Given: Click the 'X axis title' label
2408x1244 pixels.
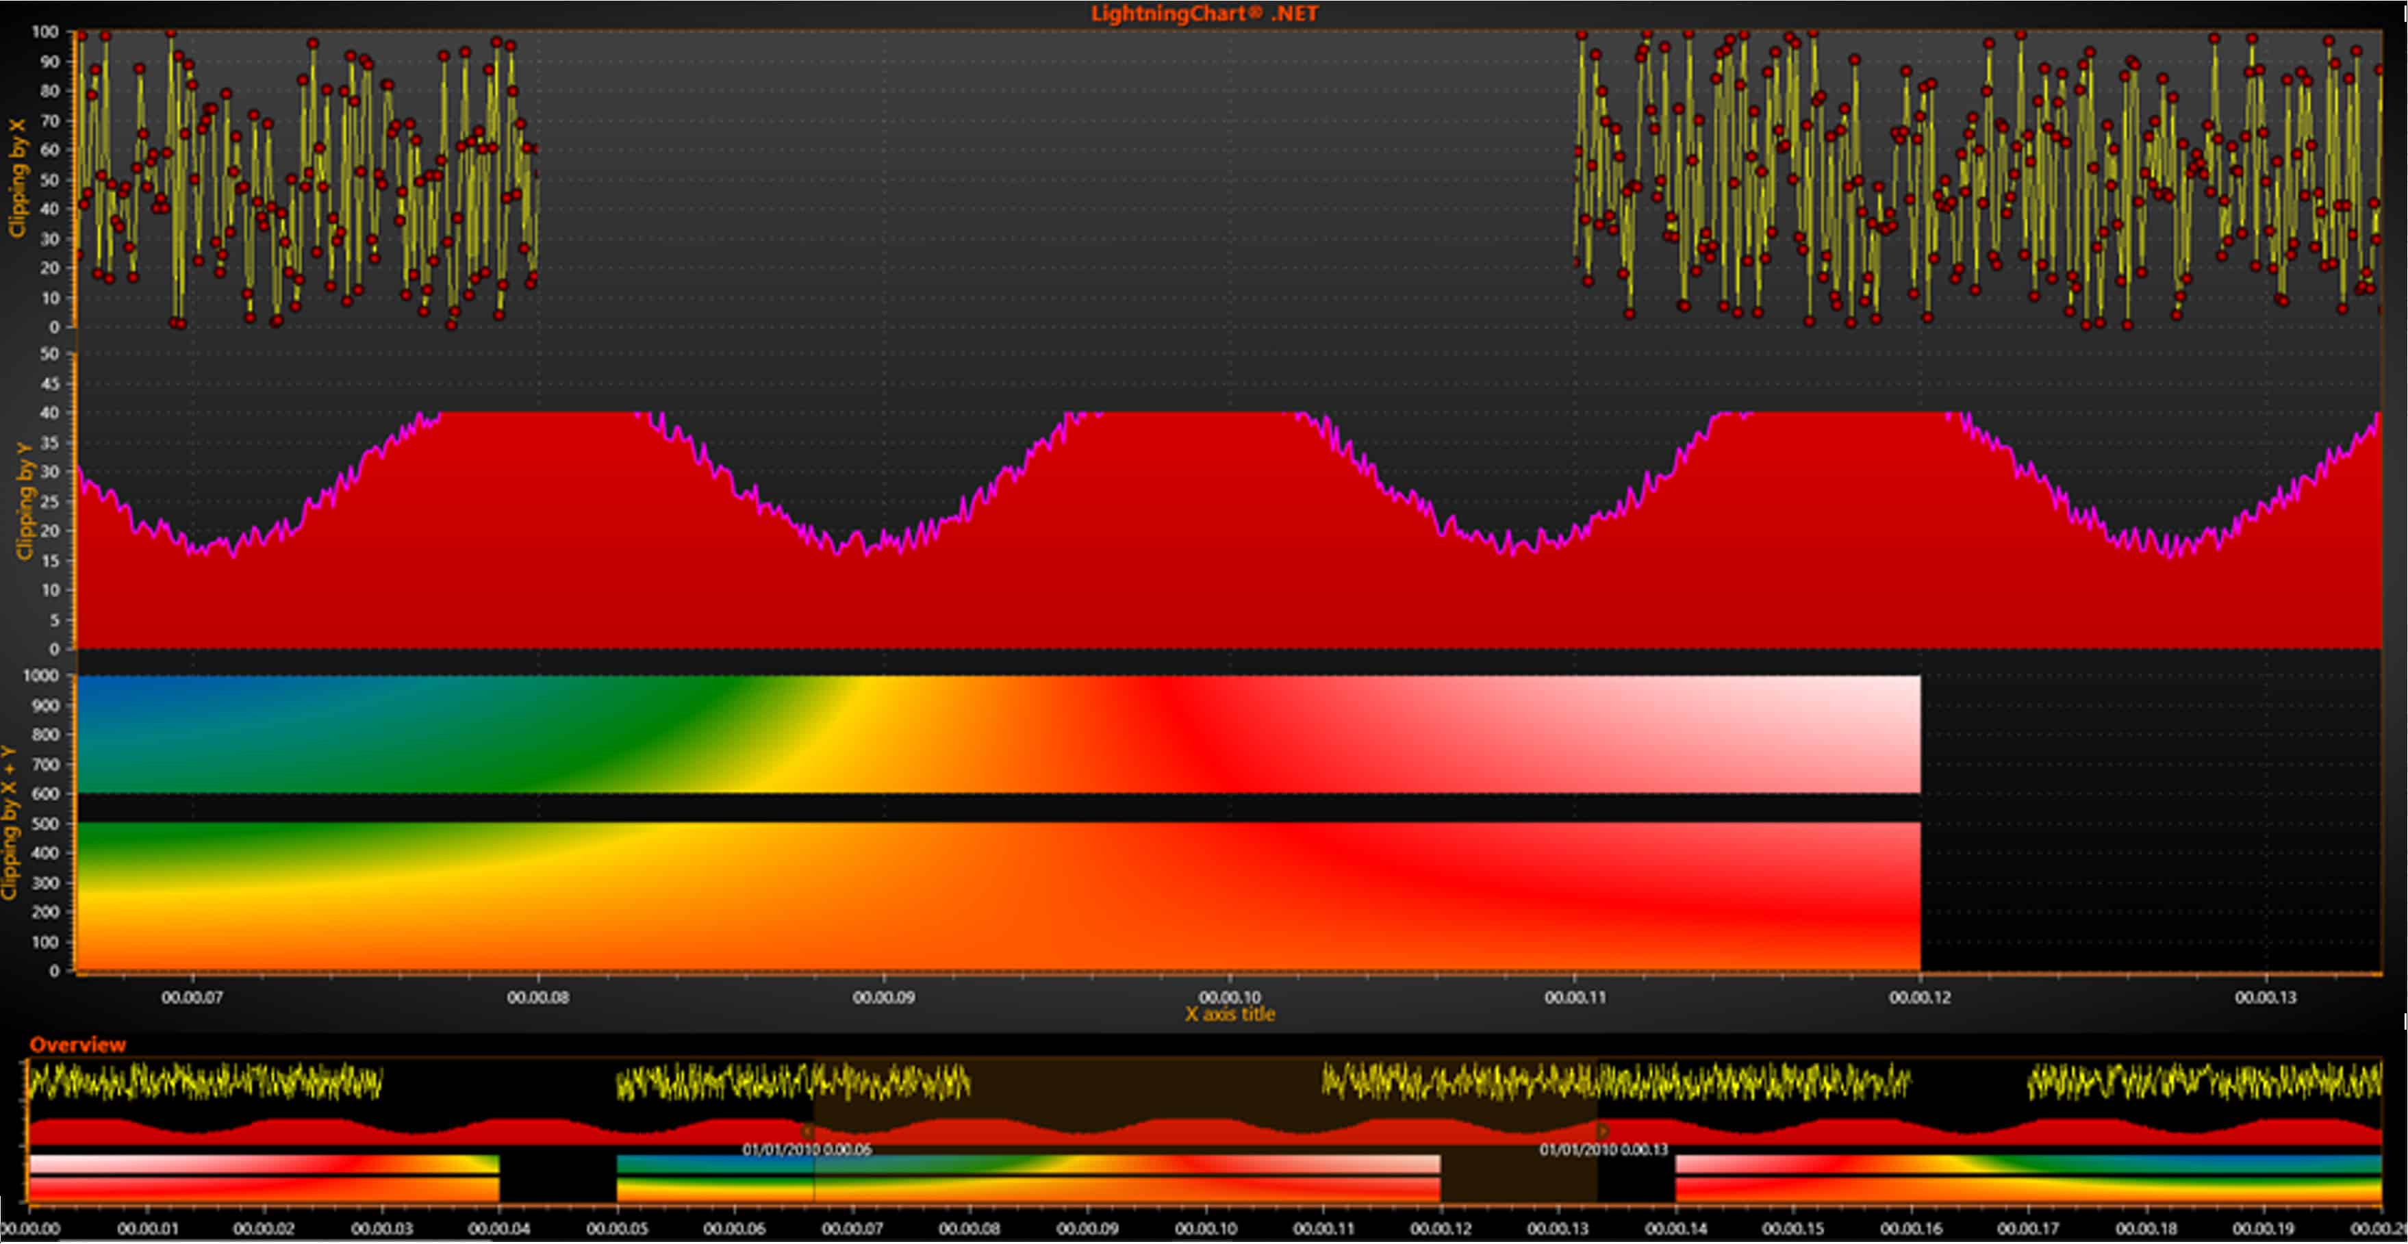Looking at the screenshot, I should pyautogui.click(x=1229, y=1014).
